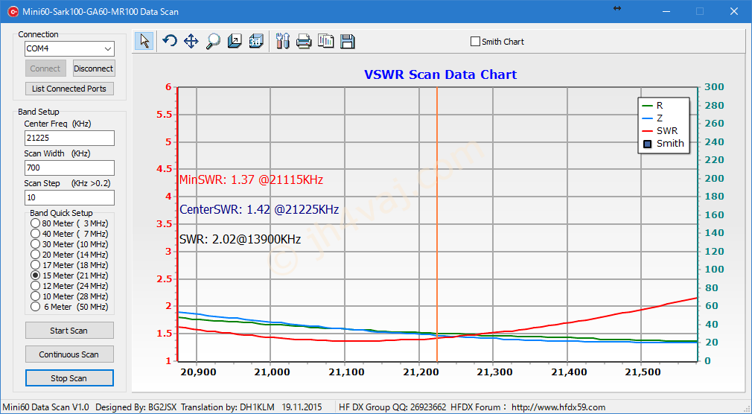752x414 pixels.
Task: Activate the pan move-arrows tool
Action: click(191, 41)
